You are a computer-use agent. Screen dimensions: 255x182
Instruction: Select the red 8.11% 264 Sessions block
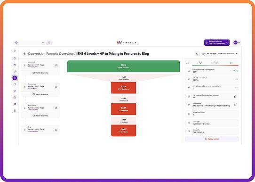[124, 88]
